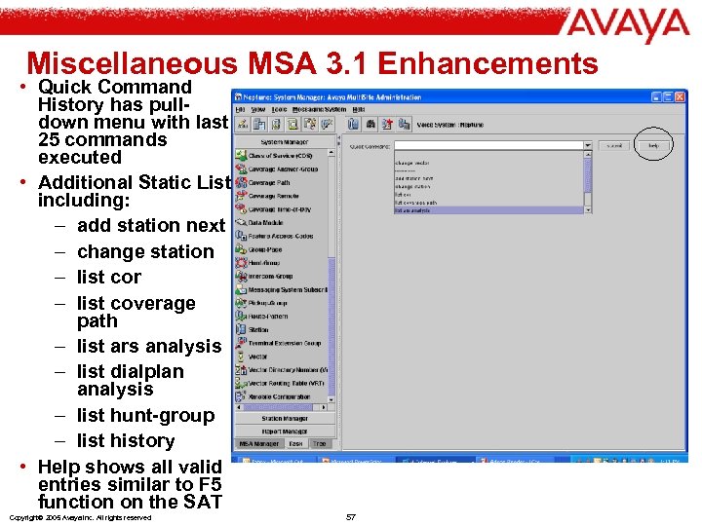
Task: Select the Data Module icon
Action: 242,222
